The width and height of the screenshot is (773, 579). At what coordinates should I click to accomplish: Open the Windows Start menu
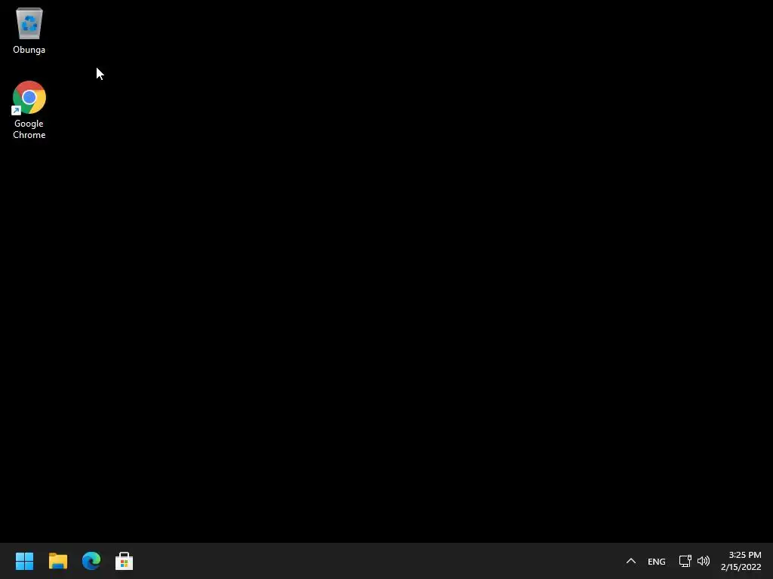(25, 561)
